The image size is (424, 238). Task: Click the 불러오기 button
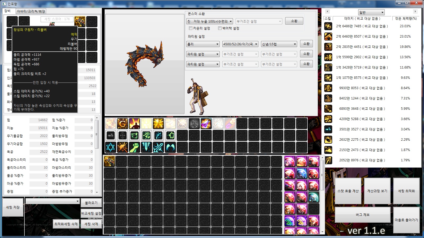click(x=91, y=203)
